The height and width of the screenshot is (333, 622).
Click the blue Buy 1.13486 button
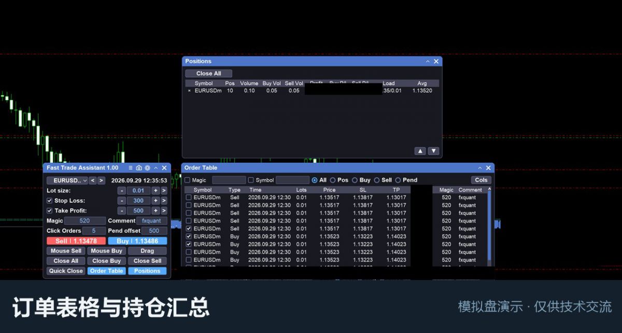coord(137,241)
